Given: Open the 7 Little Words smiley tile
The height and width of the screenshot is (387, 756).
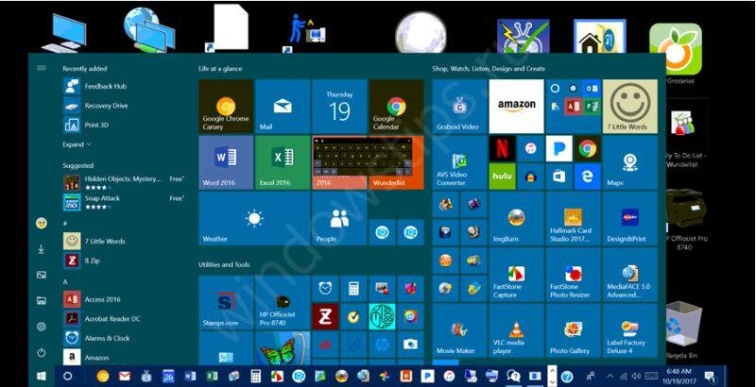Looking at the screenshot, I should point(629,107).
